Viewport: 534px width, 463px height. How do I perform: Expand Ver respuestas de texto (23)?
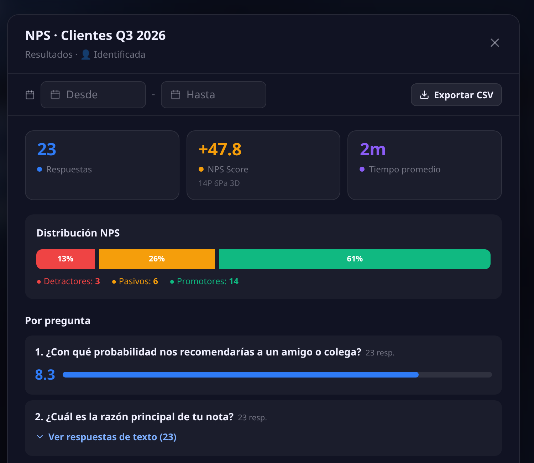(x=106, y=437)
